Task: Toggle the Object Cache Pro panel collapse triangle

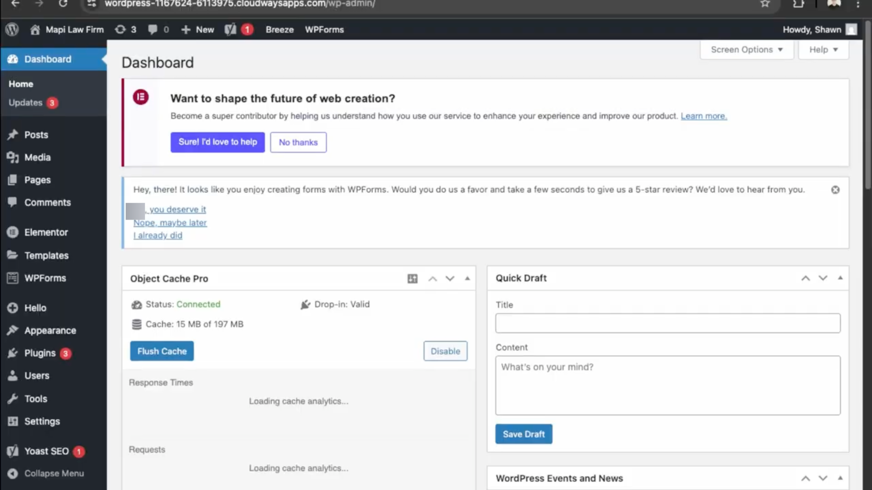Action: (467, 279)
